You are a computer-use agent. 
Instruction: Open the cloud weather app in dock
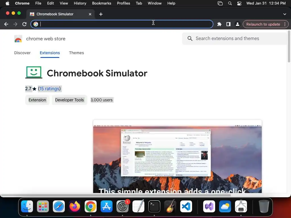[x=225, y=206]
